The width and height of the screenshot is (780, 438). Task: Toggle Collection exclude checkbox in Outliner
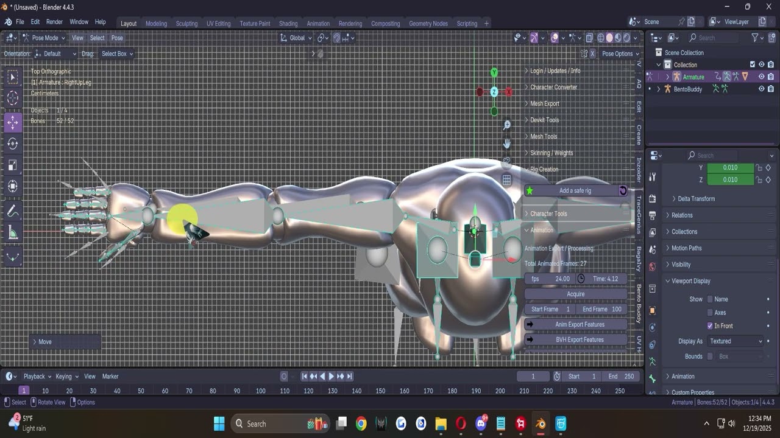(x=752, y=64)
